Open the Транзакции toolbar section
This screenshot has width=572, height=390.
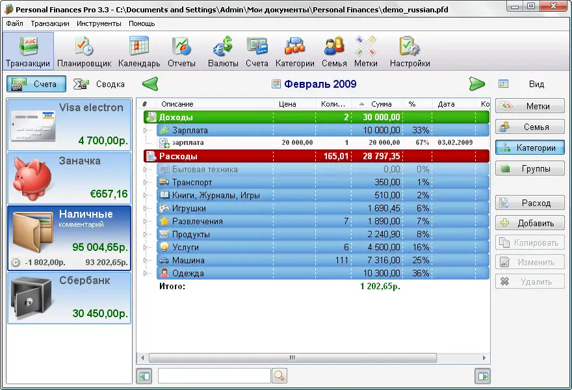click(x=28, y=51)
